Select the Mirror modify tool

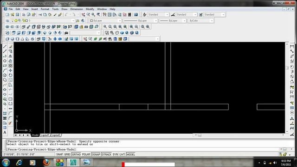tap(10, 56)
